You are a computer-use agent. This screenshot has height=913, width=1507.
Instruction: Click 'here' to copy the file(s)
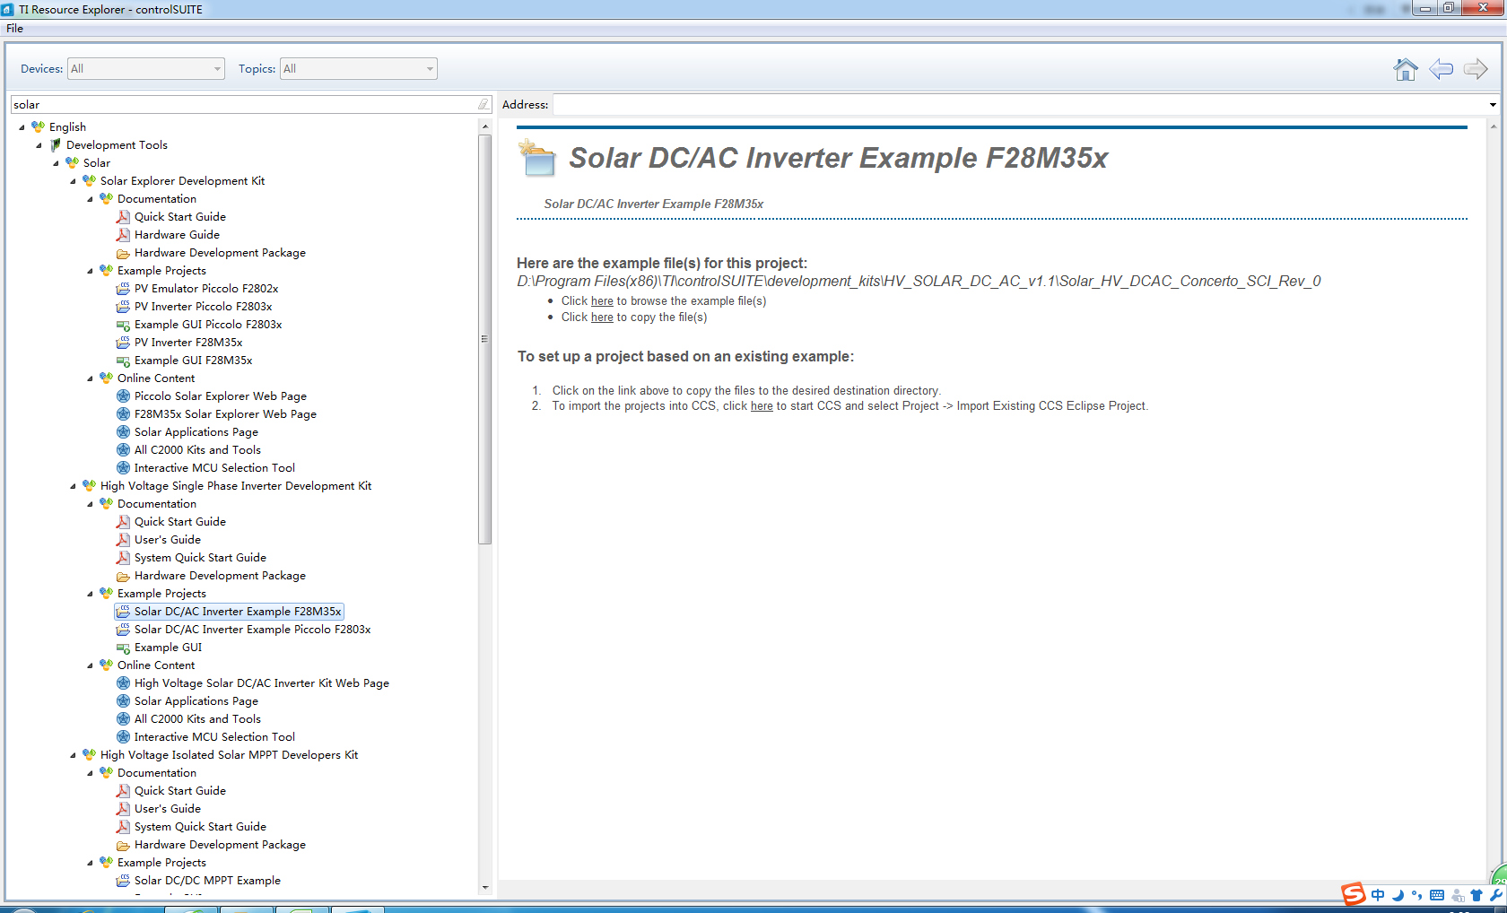pos(602,317)
